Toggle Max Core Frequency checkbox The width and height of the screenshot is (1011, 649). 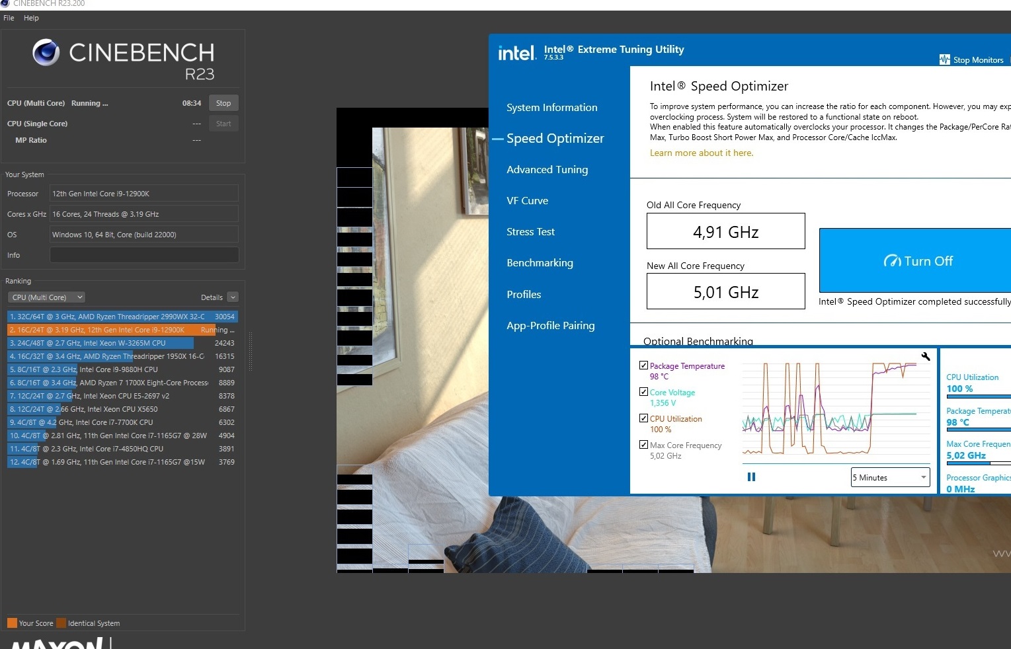pyautogui.click(x=643, y=445)
